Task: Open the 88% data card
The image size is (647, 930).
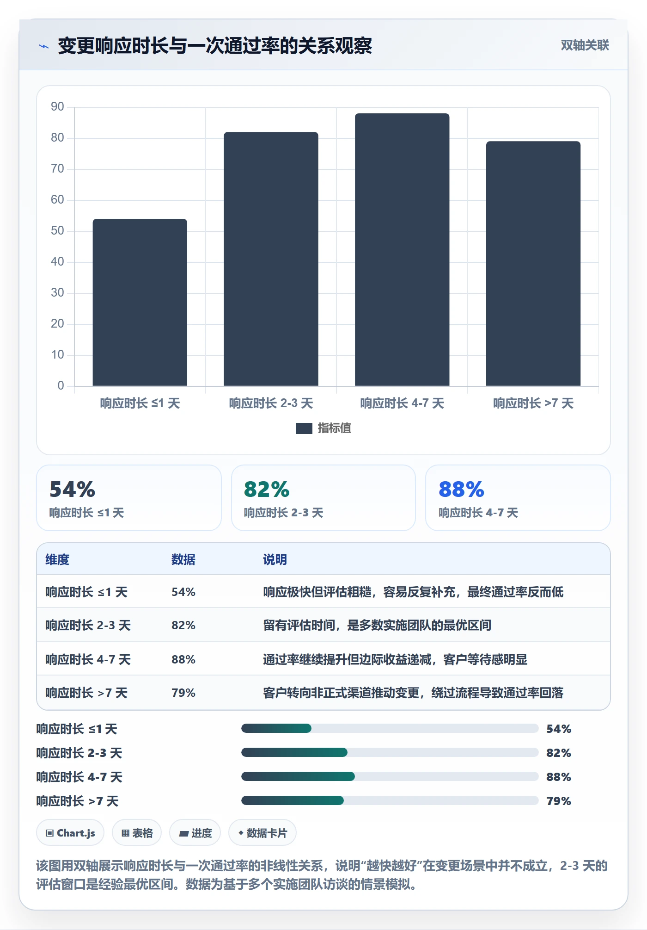Action: [518, 498]
